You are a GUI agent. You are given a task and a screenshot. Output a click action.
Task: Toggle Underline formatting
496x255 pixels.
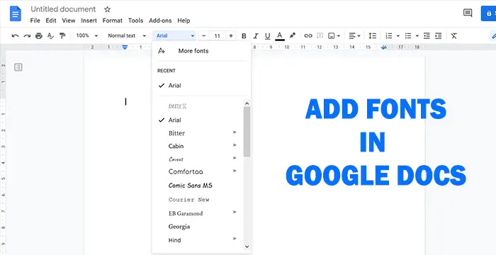coord(268,35)
